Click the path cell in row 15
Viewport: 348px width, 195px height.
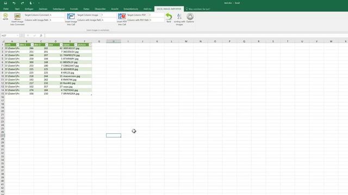click(12, 94)
